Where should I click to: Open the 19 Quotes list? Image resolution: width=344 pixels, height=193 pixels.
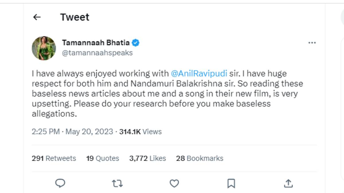(x=102, y=158)
